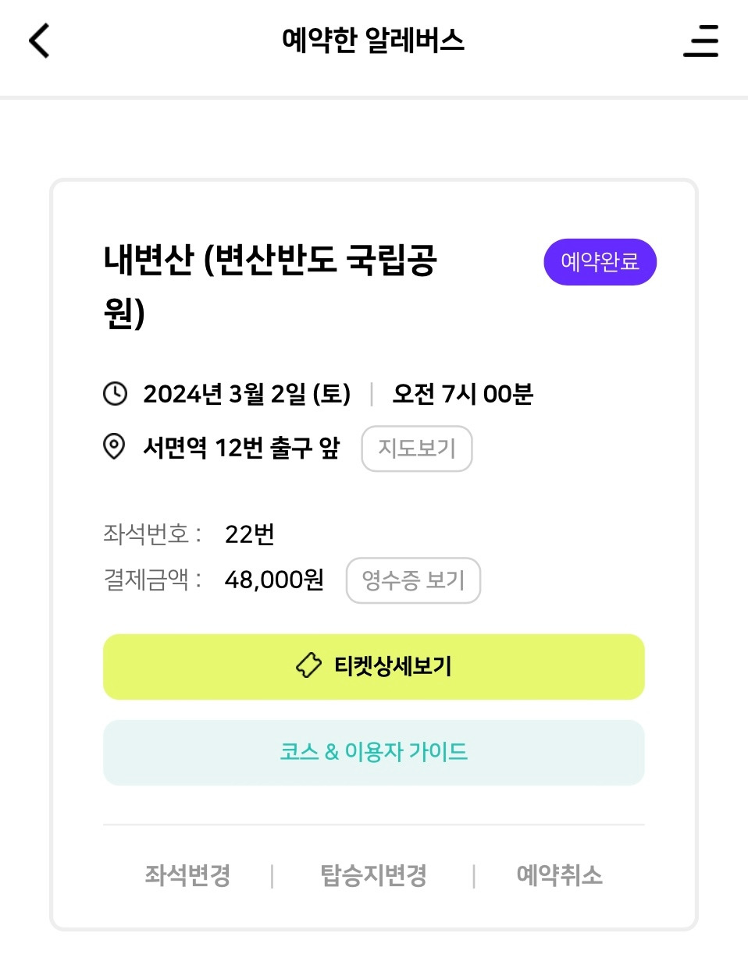Tap the 예약완료 status badge
748x954 pixels.
(600, 262)
